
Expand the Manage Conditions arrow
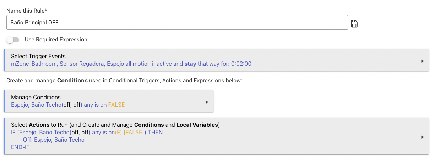click(207, 102)
